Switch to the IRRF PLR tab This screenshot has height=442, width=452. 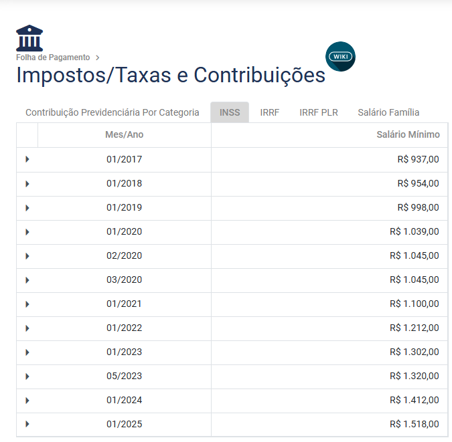pyautogui.click(x=319, y=112)
